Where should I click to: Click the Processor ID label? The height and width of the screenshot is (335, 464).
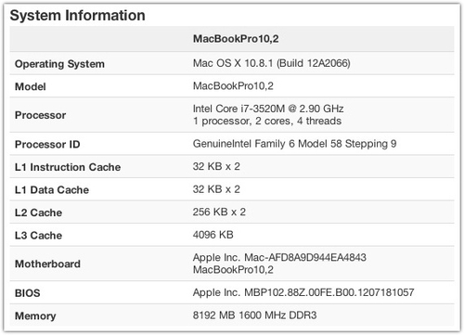(x=47, y=144)
